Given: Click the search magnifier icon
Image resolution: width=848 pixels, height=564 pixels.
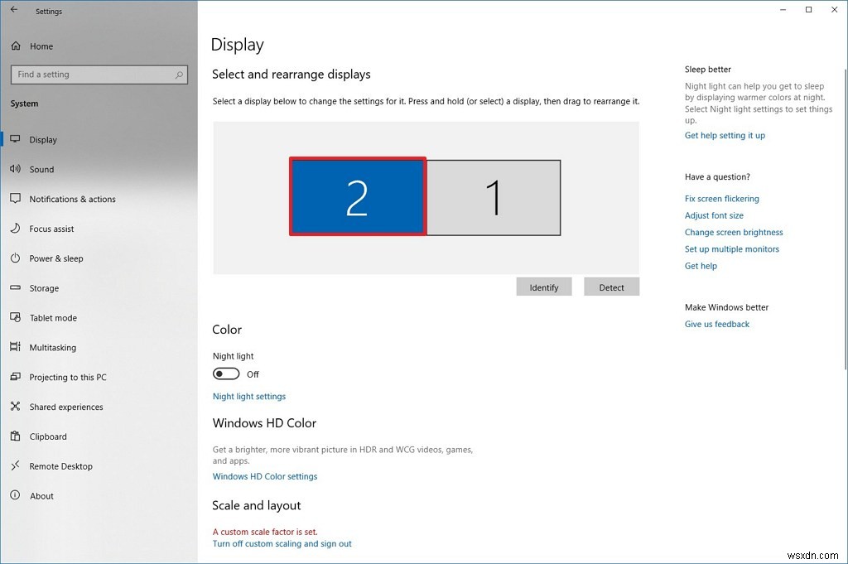Looking at the screenshot, I should (x=179, y=75).
